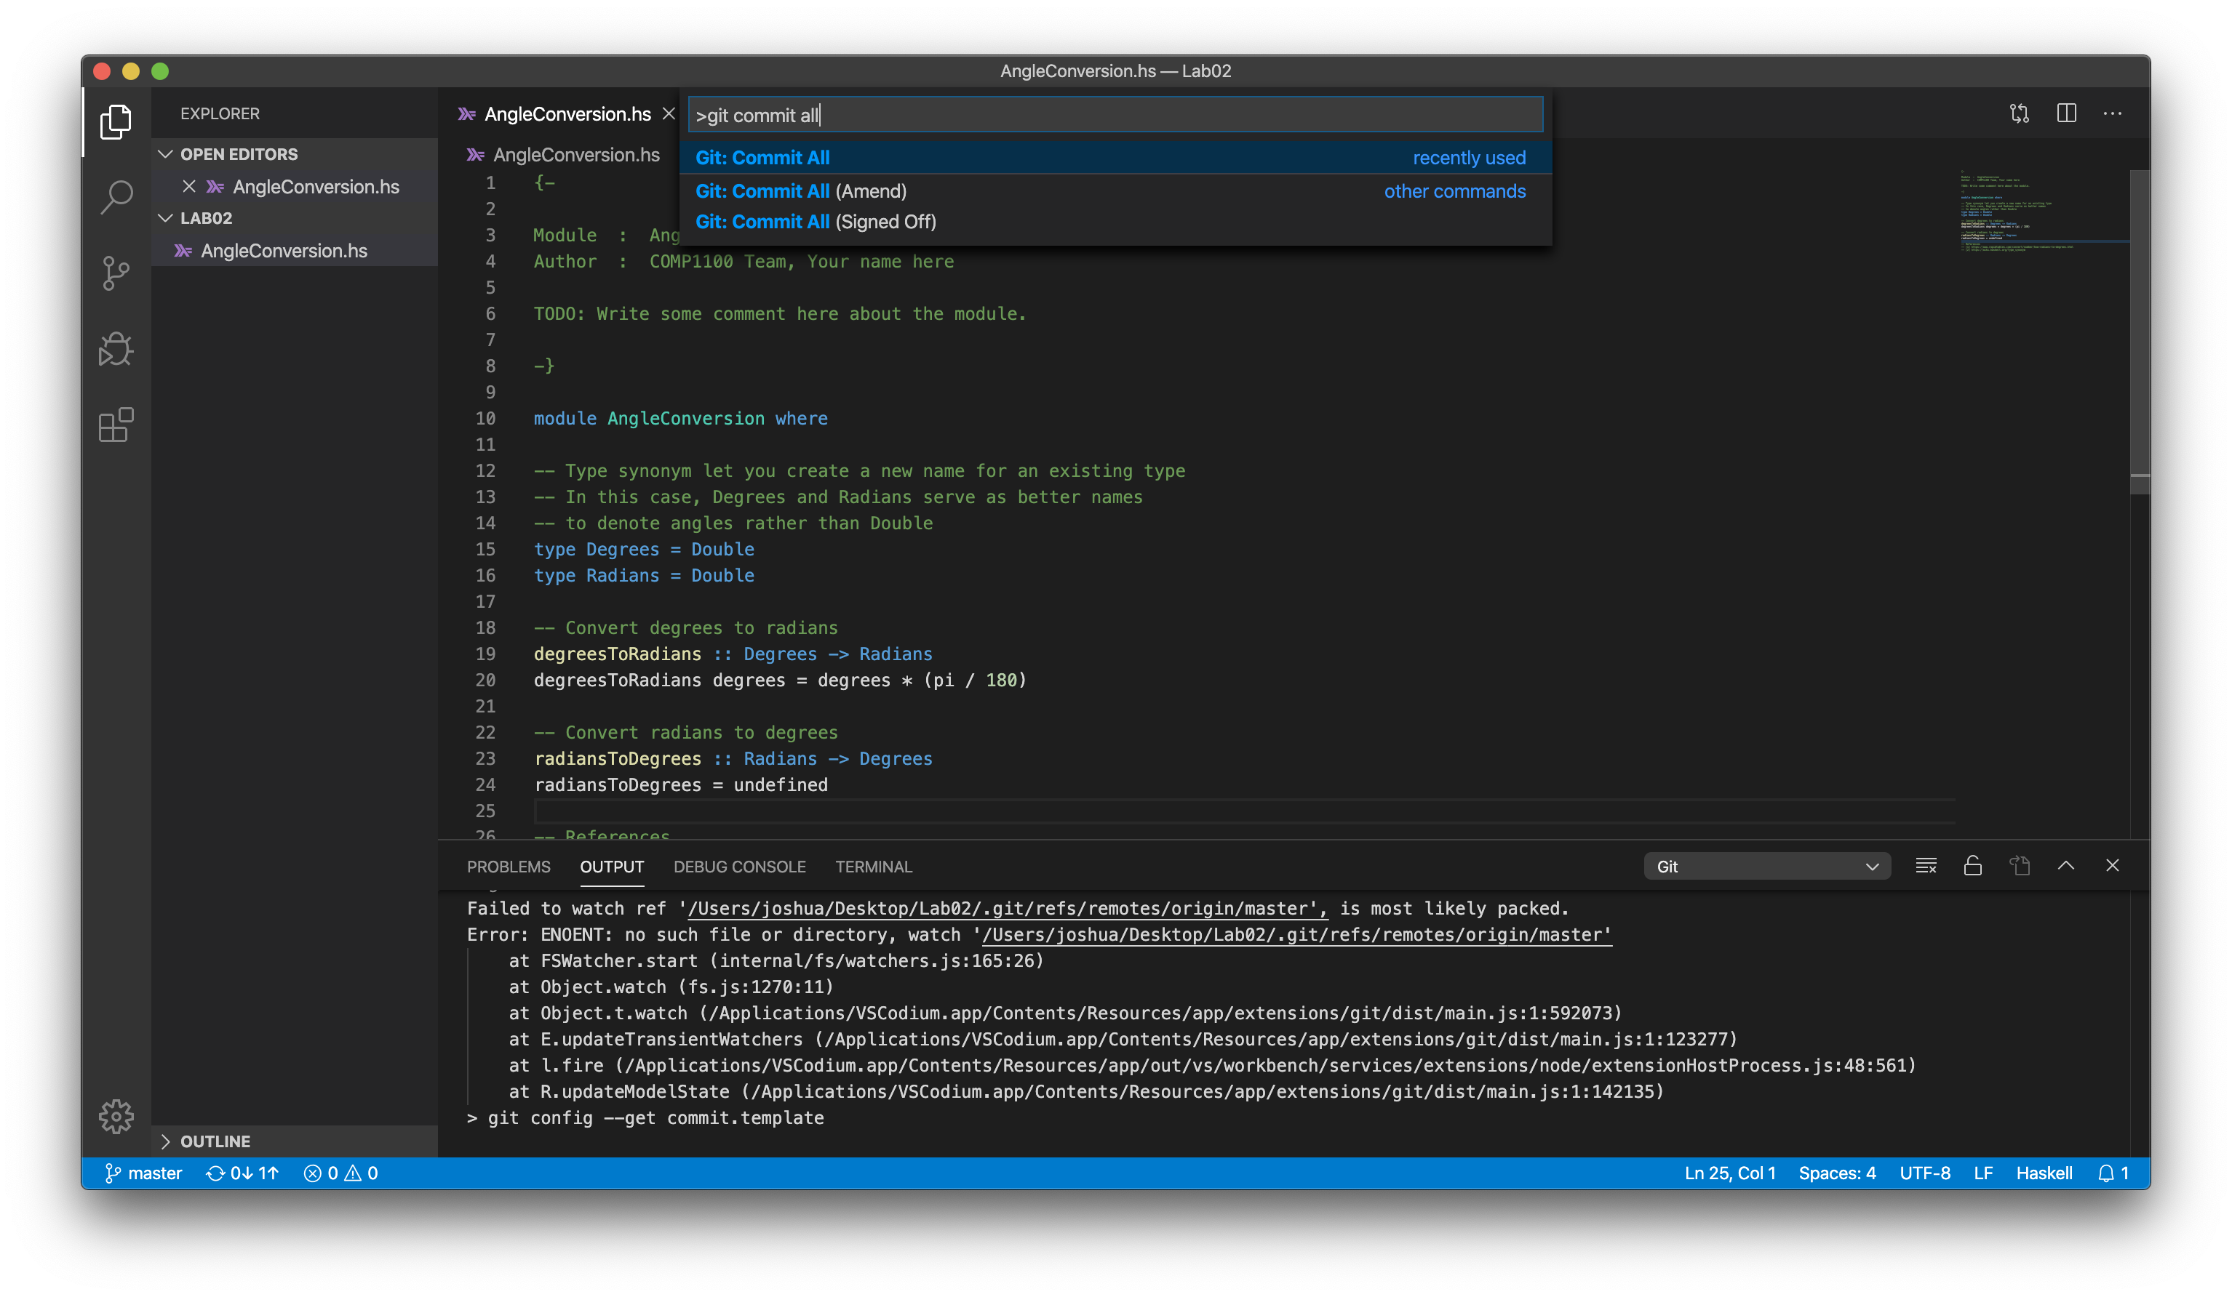Clear the Output panel with the clear icon
Screen dimensions: 2232x1297
click(x=1926, y=866)
